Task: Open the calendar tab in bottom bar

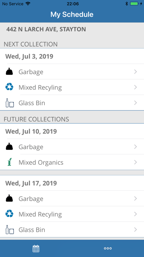Action: (36, 249)
